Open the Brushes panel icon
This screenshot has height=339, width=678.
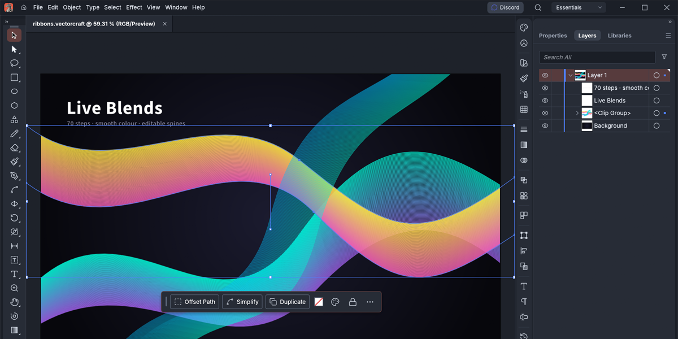click(x=524, y=79)
